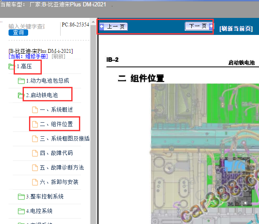This screenshot has width=259, height=224.
Task: Click the folder icon beside 4.电控系统
Action: 21,211
